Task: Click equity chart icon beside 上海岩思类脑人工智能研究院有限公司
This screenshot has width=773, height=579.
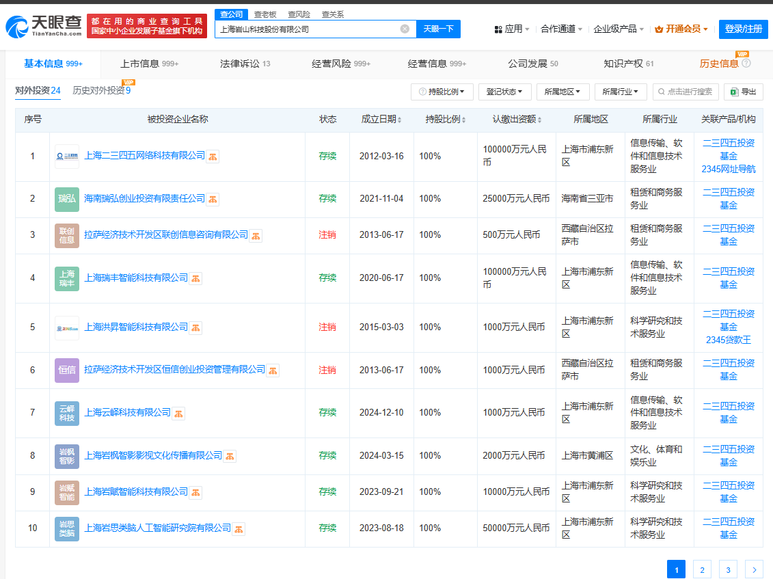Action: tap(239, 529)
